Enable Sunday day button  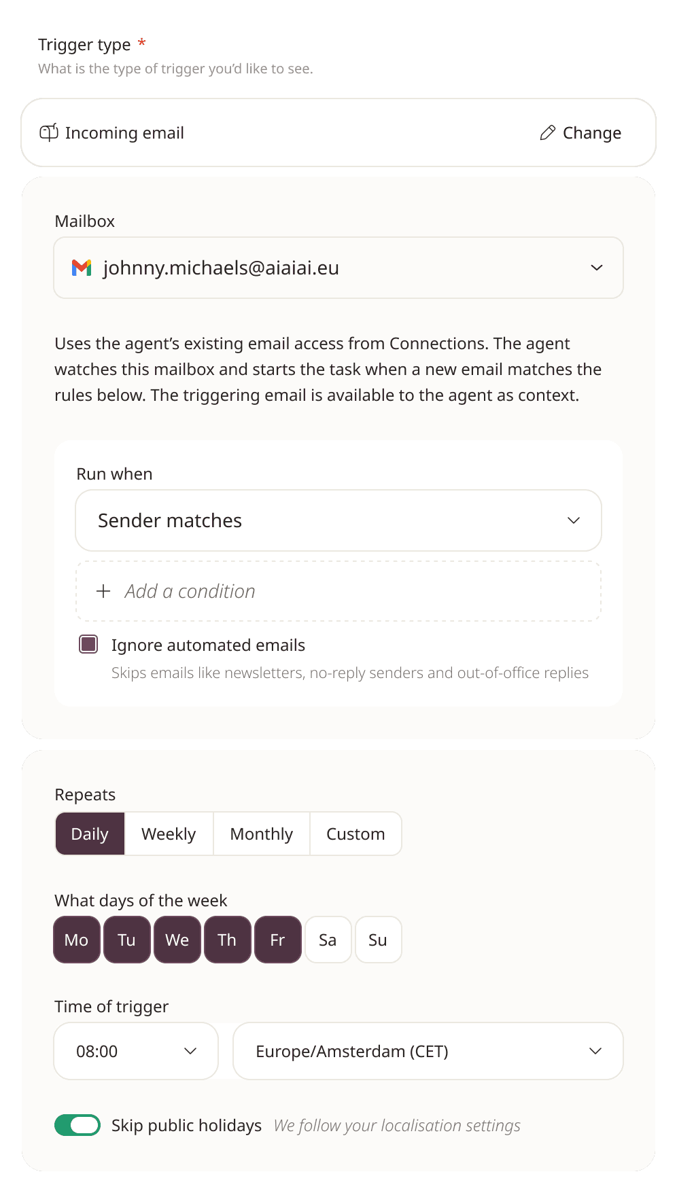[378, 940]
